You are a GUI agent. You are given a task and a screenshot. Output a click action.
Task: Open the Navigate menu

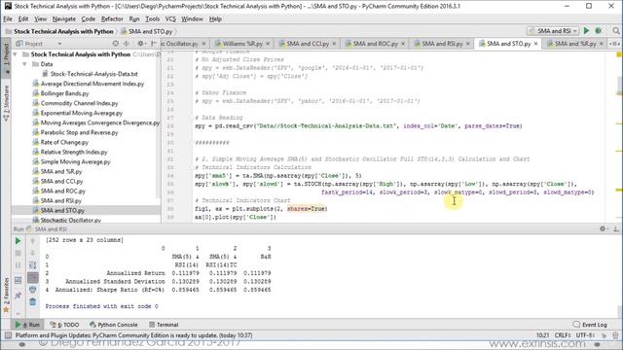[x=63, y=18]
